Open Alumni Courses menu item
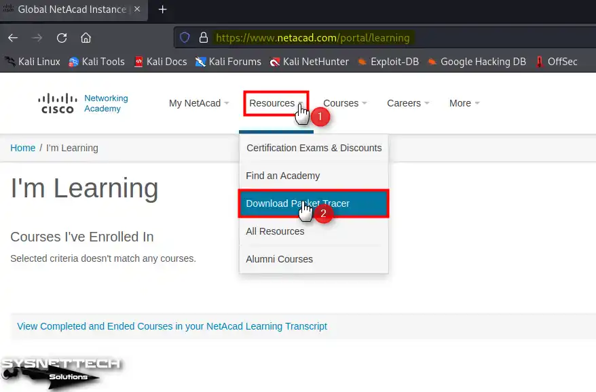 tap(314, 259)
